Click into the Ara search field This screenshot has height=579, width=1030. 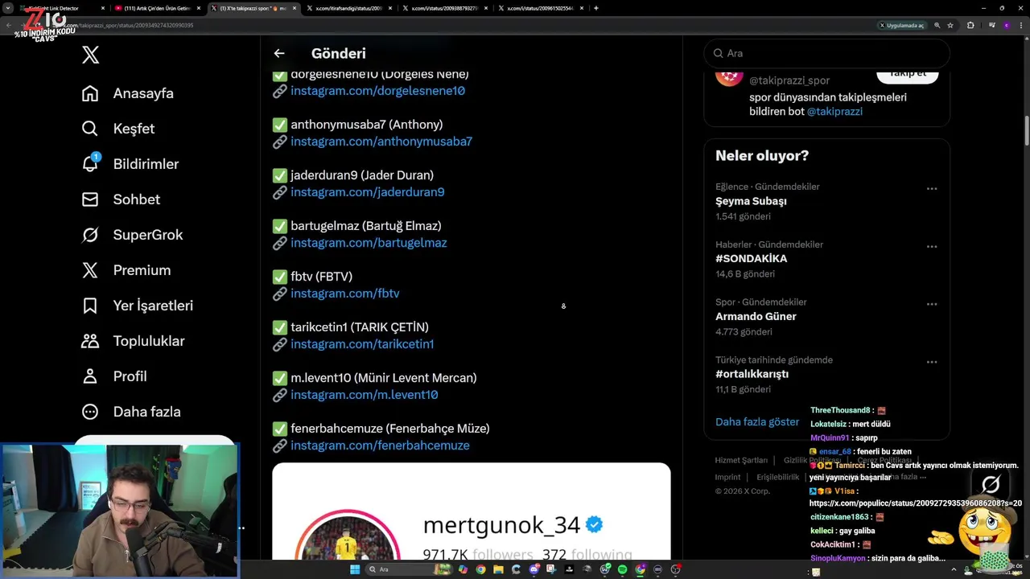(x=826, y=53)
